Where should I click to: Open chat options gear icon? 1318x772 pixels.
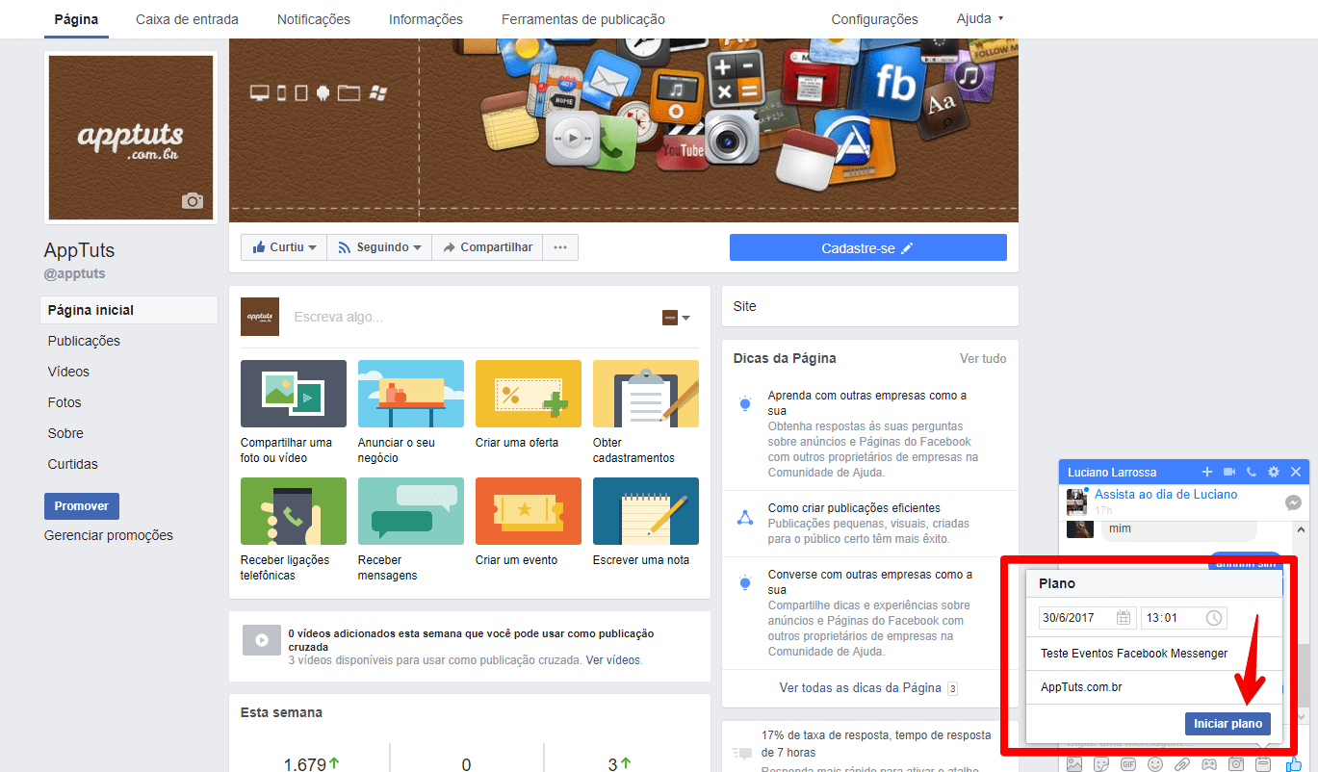[1274, 472]
